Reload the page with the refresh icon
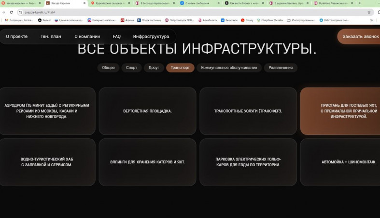The height and width of the screenshot is (218, 380). [x=11, y=12]
